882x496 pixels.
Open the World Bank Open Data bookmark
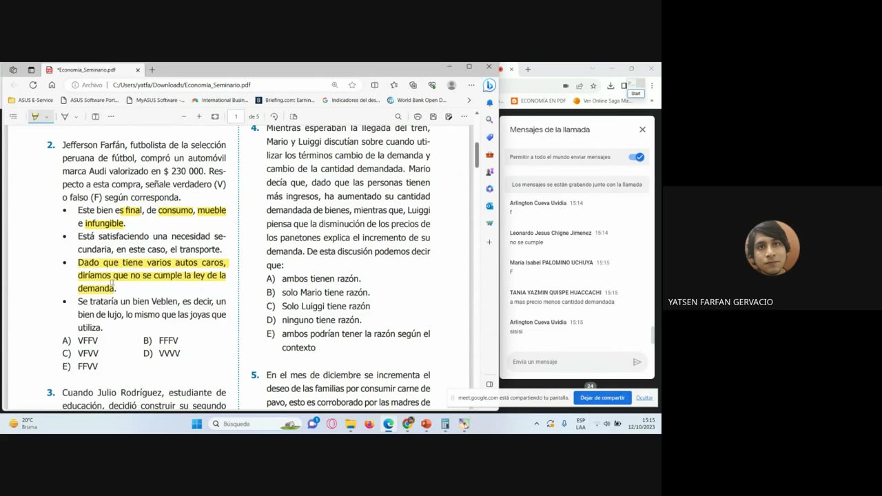[417, 100]
